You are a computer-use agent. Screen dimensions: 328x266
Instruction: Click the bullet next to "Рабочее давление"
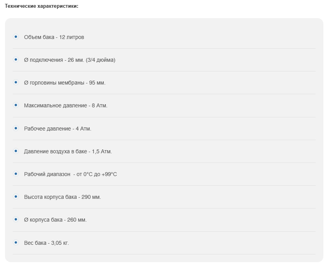point(16,128)
